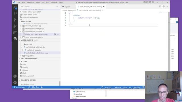Select the nRF Connect activity bar icon
The width and height of the screenshot is (182, 102).
click(x=15, y=39)
